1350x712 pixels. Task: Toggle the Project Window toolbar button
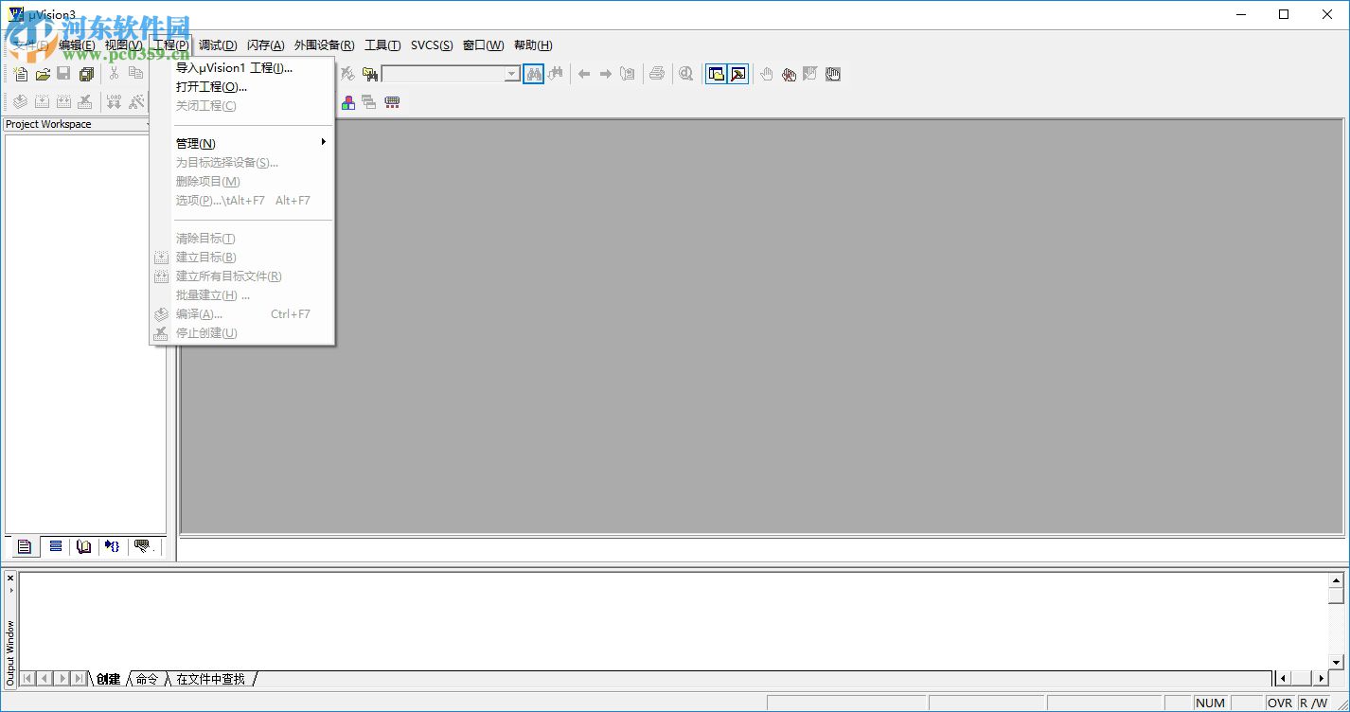717,74
